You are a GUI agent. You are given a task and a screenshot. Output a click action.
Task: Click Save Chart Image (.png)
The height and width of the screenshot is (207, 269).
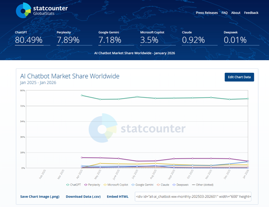click(40, 197)
